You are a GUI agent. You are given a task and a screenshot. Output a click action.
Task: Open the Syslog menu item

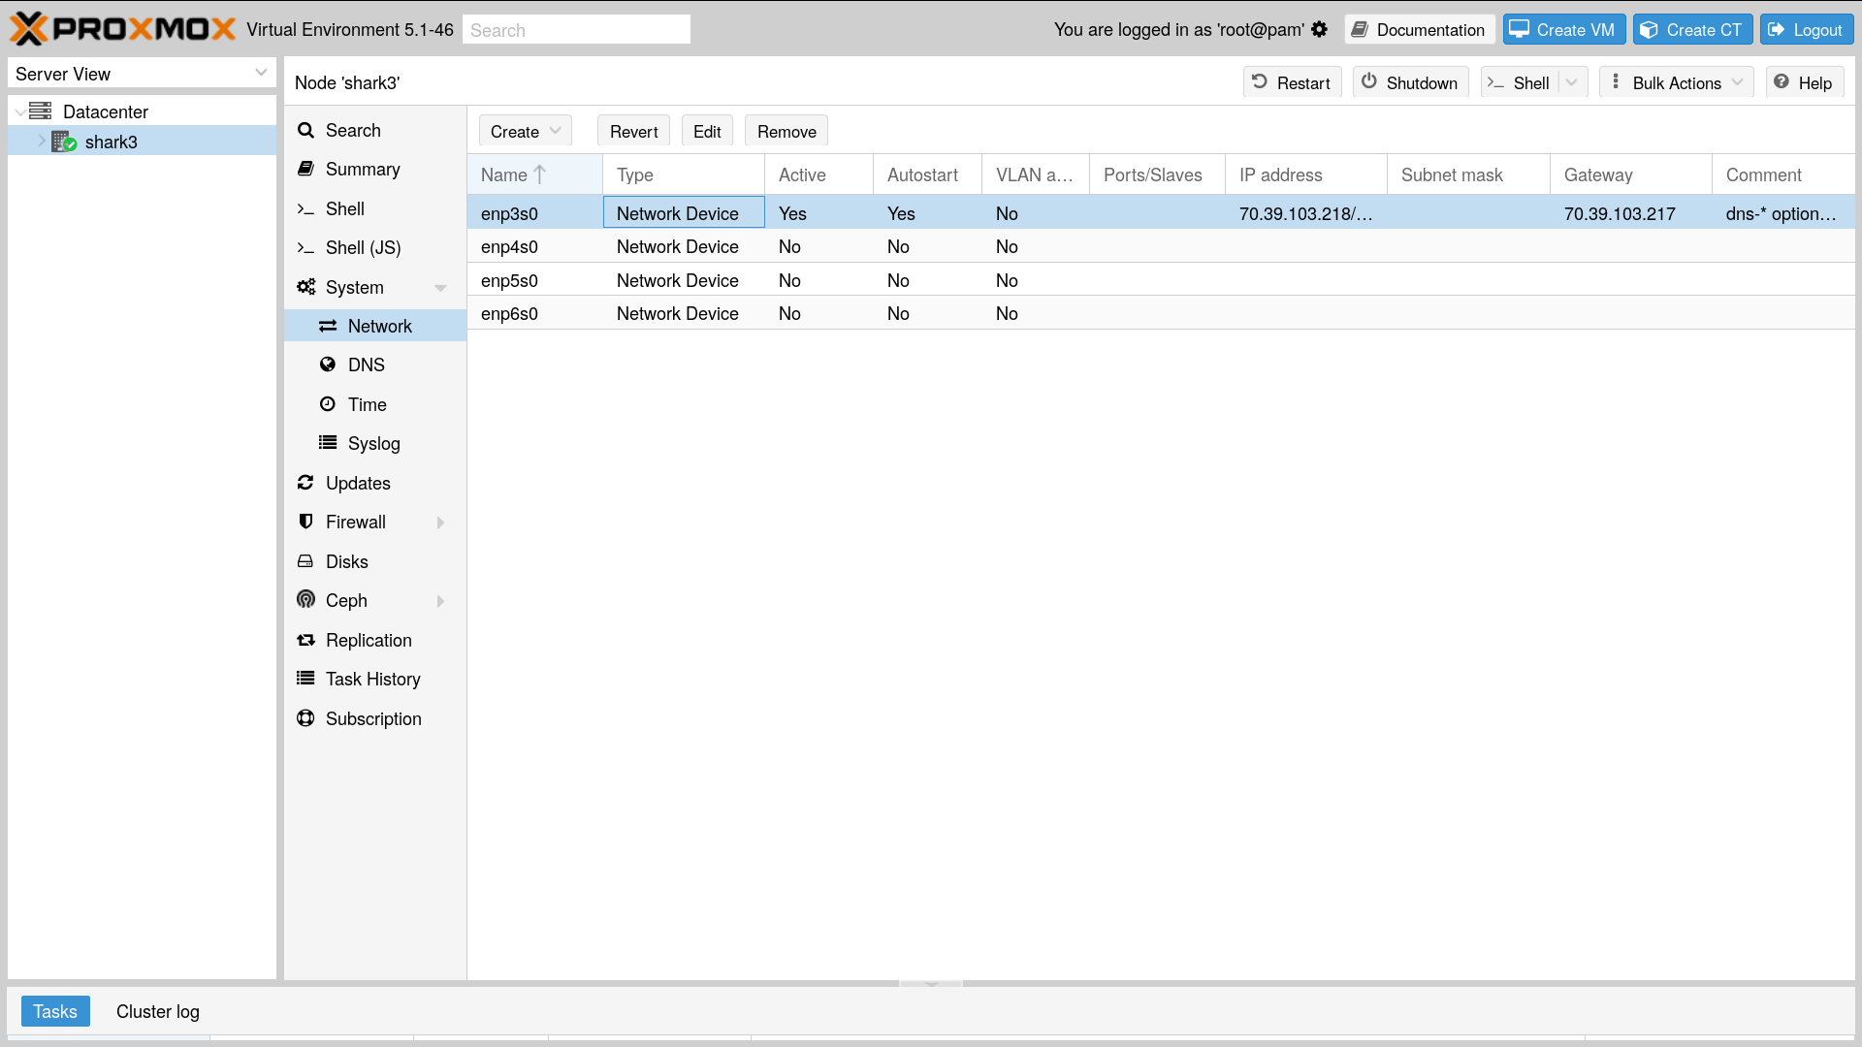373,443
